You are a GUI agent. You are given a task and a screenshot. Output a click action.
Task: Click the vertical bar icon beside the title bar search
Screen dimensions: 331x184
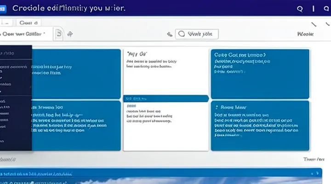[314, 9]
